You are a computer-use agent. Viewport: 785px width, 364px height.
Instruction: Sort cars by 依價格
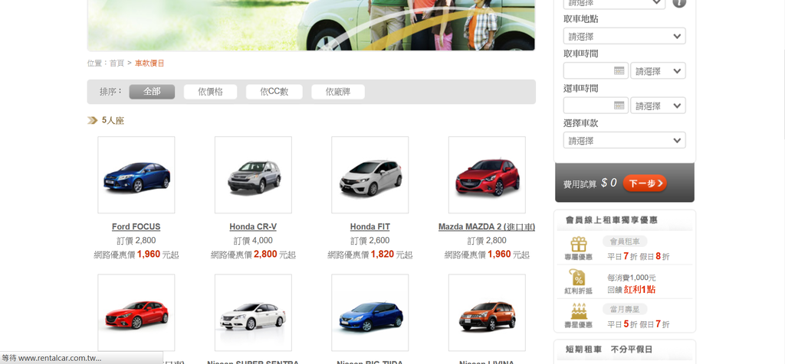[x=210, y=92]
